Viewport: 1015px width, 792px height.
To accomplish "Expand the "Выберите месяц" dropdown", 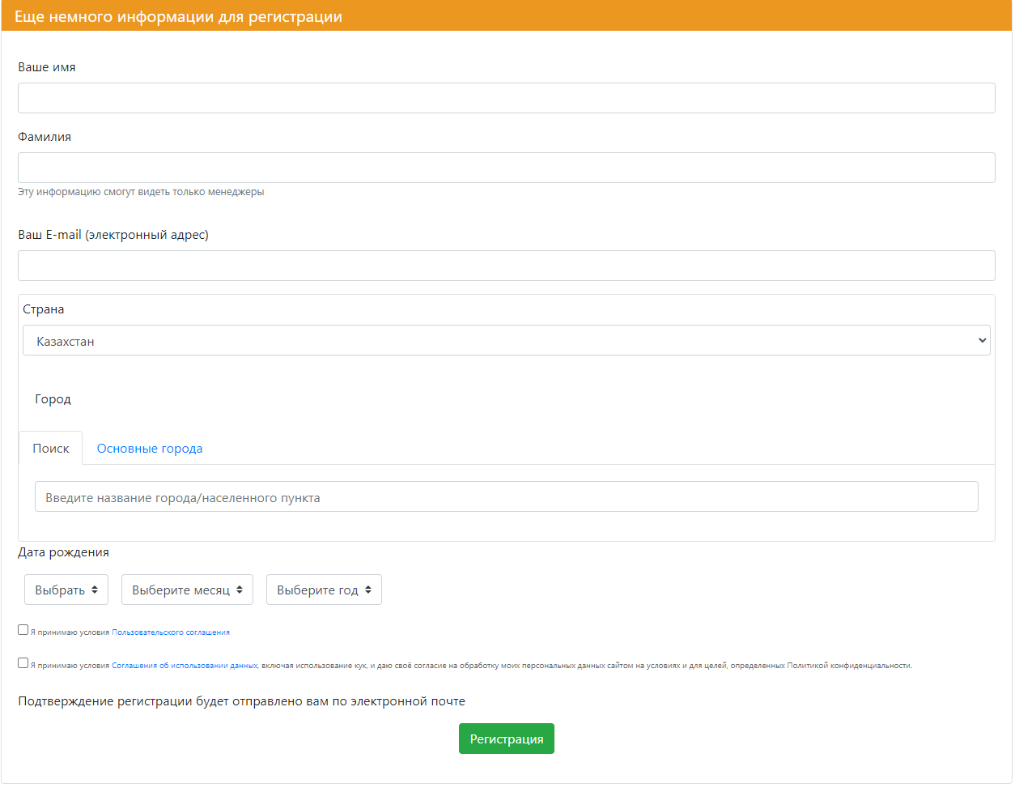I will point(187,590).
